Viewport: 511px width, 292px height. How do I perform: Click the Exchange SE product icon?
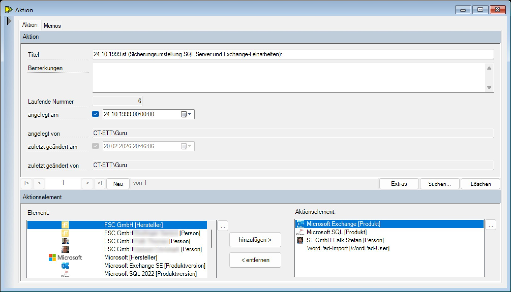[x=65, y=266]
